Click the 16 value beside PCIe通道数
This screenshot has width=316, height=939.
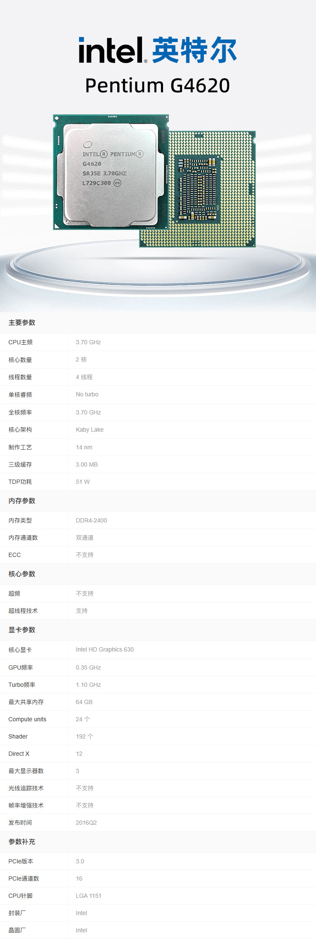[79, 878]
